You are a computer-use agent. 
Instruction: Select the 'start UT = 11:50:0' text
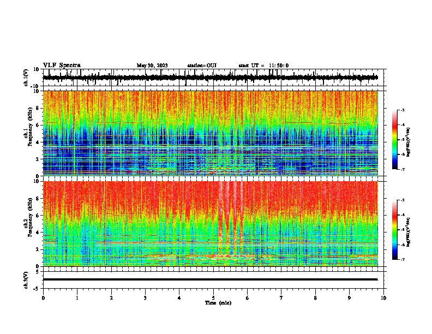click(263, 65)
